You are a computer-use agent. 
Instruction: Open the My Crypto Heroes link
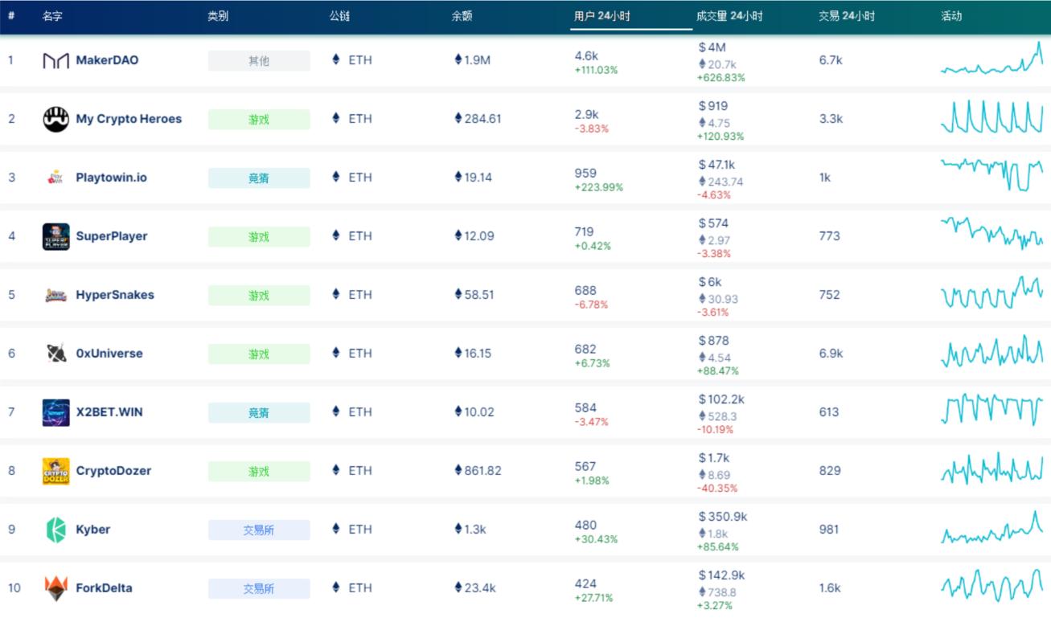(129, 119)
